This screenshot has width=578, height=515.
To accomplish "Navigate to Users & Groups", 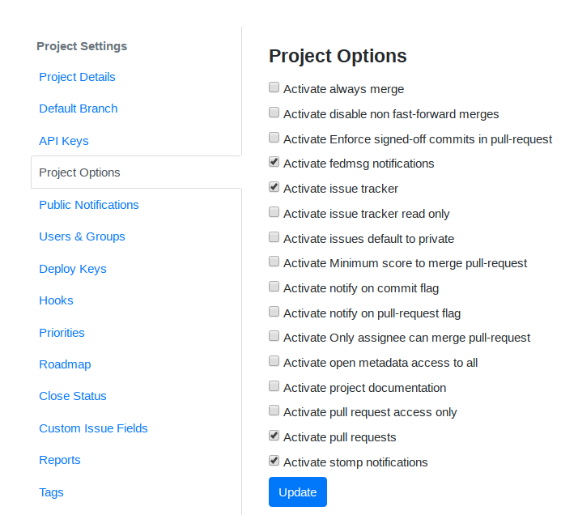I will click(82, 236).
